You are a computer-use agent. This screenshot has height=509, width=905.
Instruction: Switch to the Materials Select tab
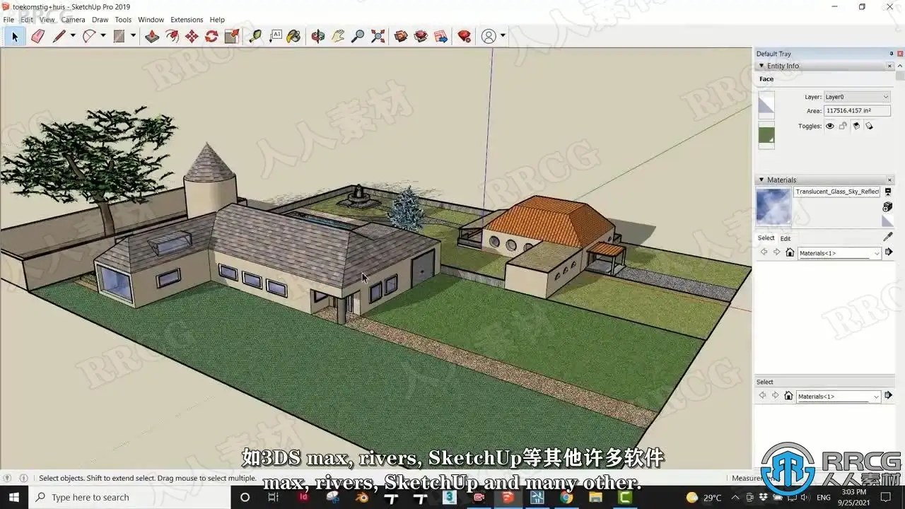point(766,238)
